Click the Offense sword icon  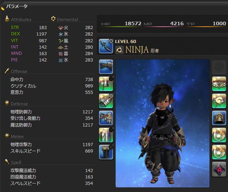click(x=7, y=71)
